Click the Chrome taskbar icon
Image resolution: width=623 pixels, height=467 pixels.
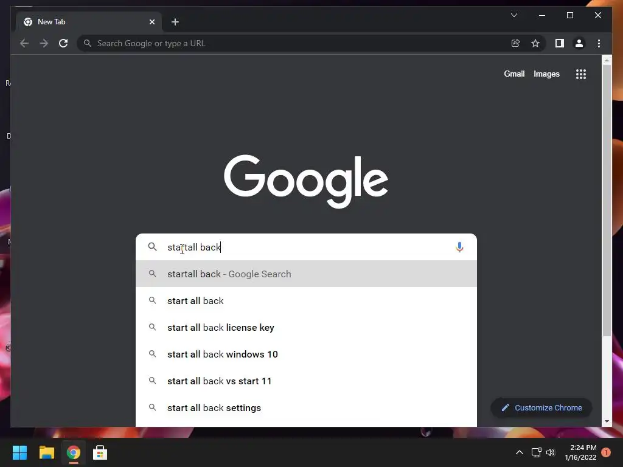click(73, 452)
